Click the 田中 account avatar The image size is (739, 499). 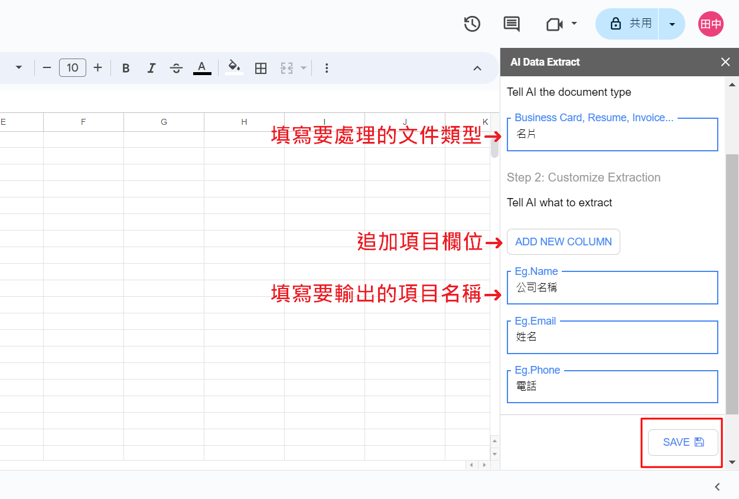[x=711, y=24]
